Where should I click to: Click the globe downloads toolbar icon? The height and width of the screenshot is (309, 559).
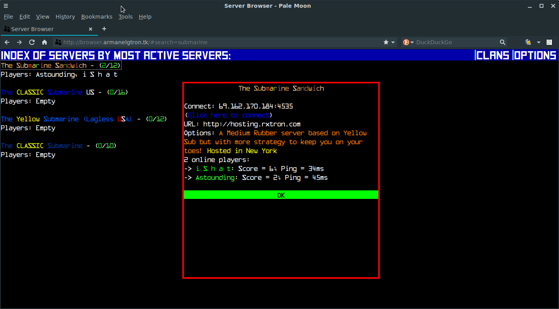tap(528, 42)
